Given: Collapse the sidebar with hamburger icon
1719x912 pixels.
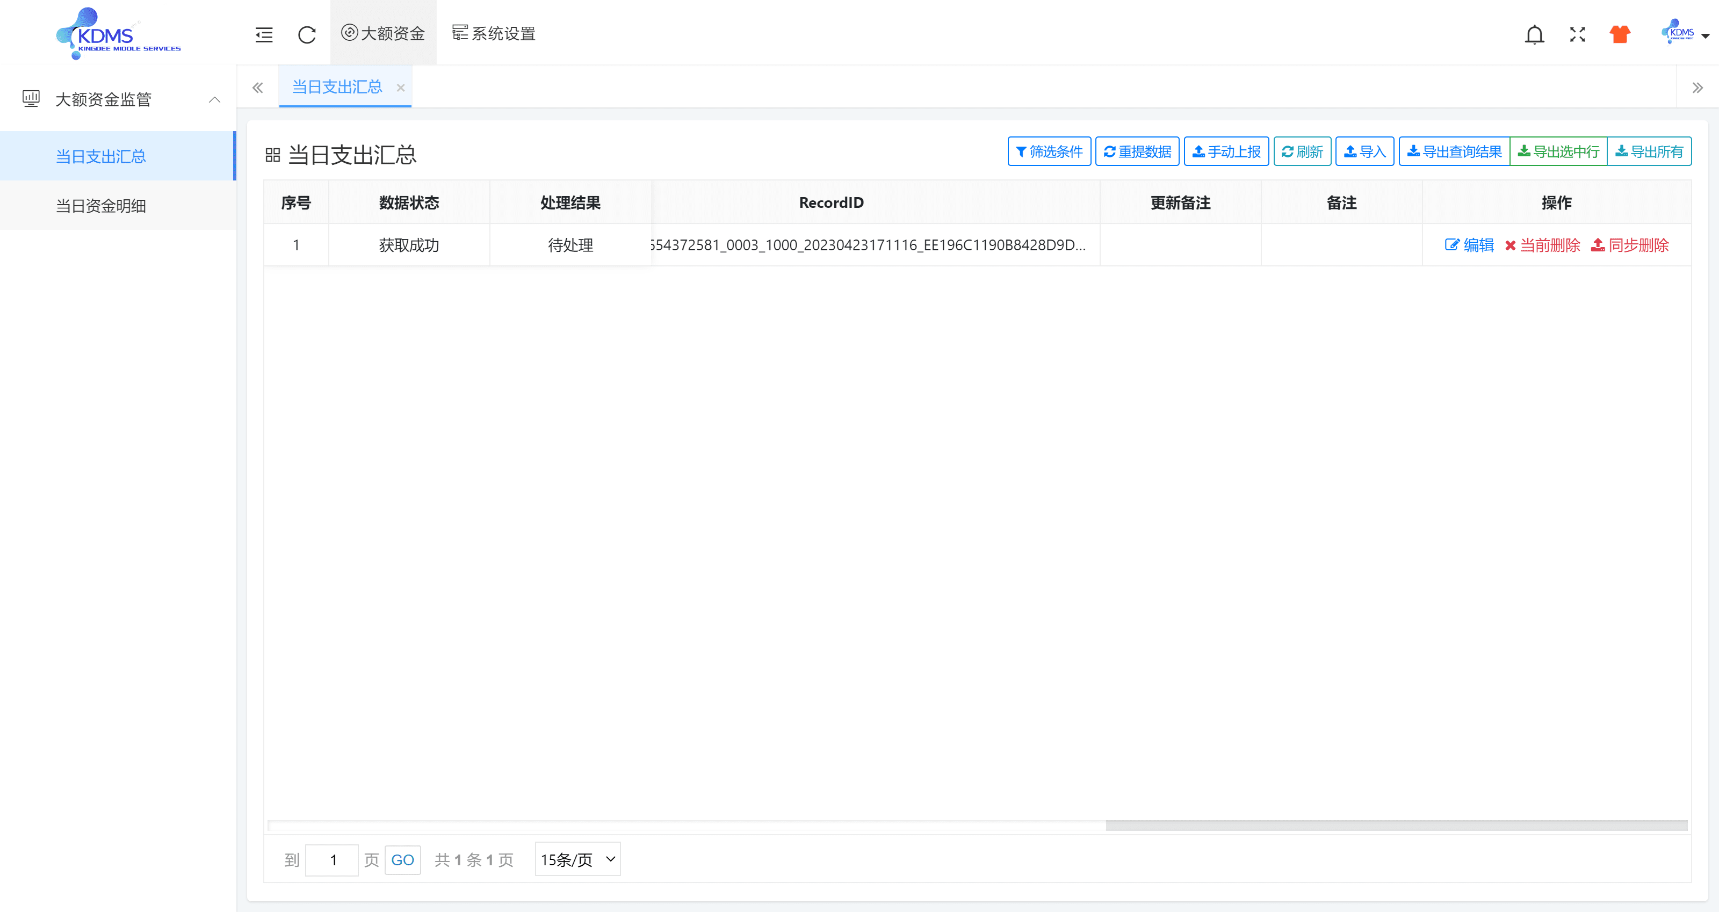Looking at the screenshot, I should (264, 35).
